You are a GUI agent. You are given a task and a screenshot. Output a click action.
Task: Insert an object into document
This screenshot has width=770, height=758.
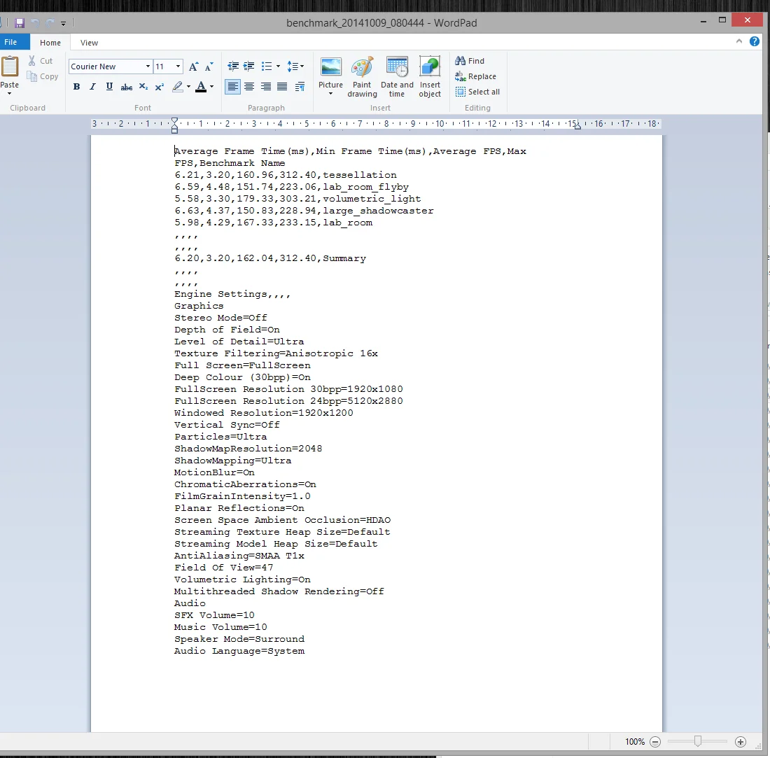coord(430,76)
